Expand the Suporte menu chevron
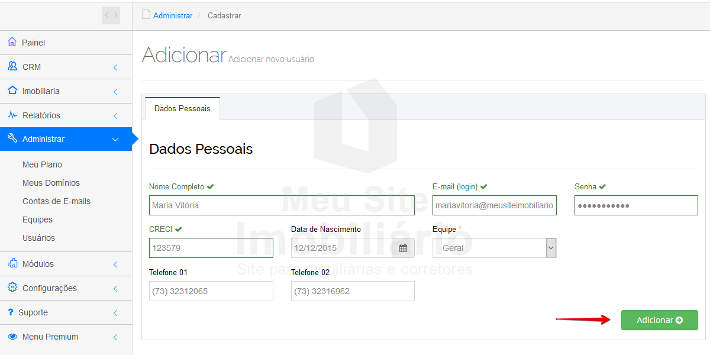The image size is (710, 355). pos(115,313)
